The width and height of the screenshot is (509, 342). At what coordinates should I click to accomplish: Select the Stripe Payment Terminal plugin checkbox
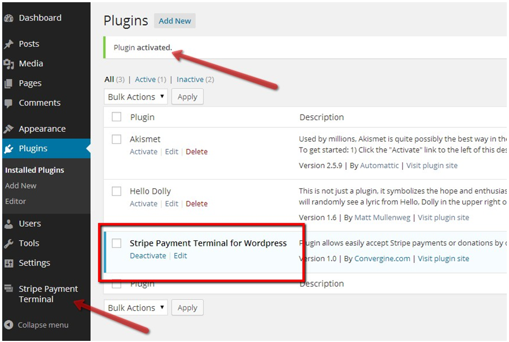117,243
